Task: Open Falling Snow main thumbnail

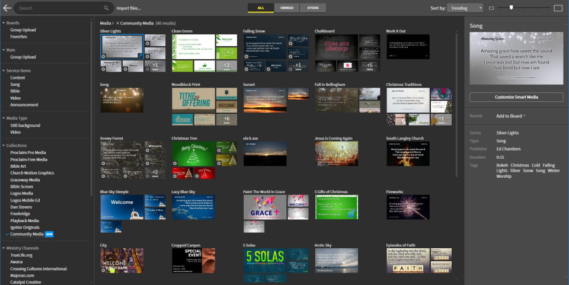Action: coord(265,46)
